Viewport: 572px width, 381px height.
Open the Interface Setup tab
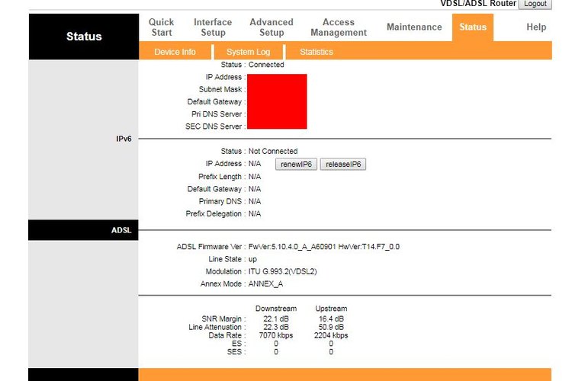(x=213, y=27)
